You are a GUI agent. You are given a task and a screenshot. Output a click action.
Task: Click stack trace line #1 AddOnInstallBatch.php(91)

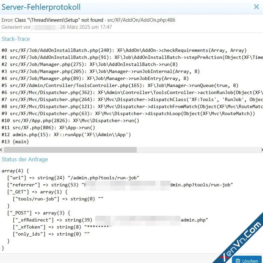132,58
